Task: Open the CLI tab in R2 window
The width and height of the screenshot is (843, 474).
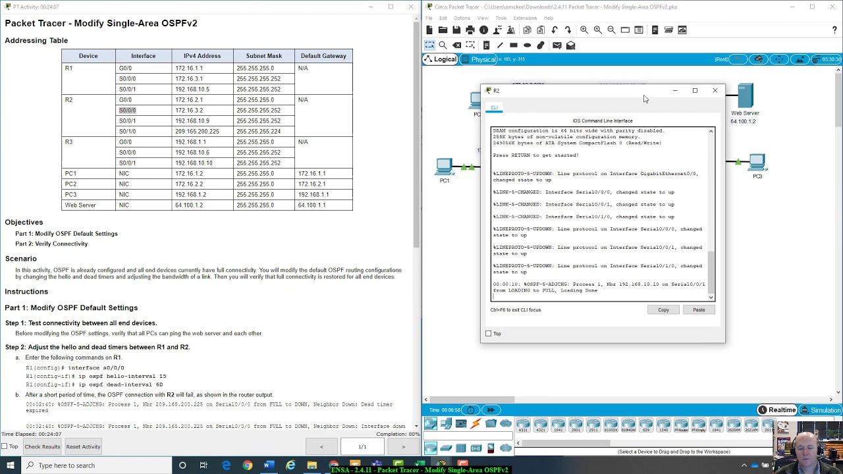Action: (495, 107)
